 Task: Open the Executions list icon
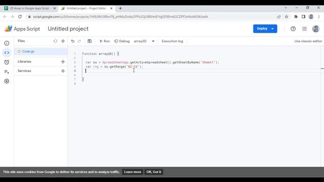click(7, 72)
